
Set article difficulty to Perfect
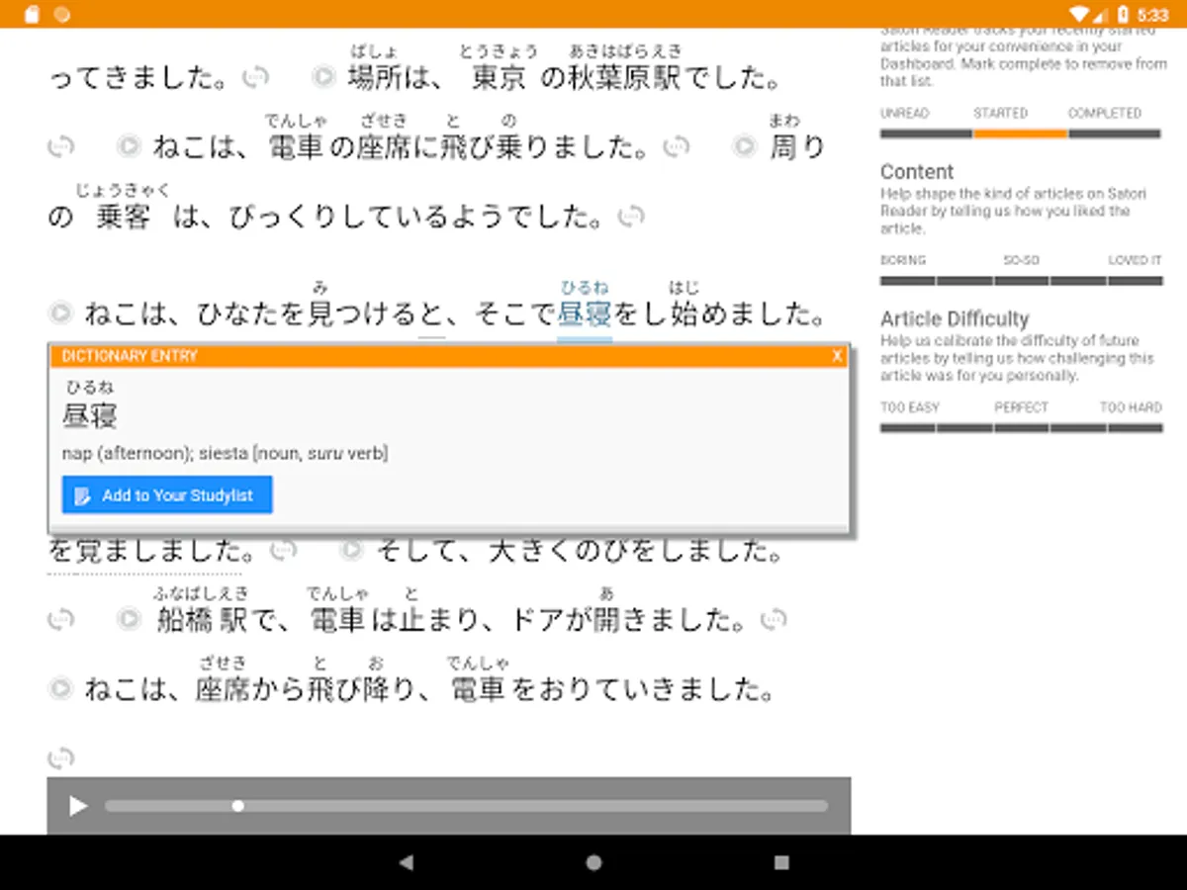[1021, 428]
